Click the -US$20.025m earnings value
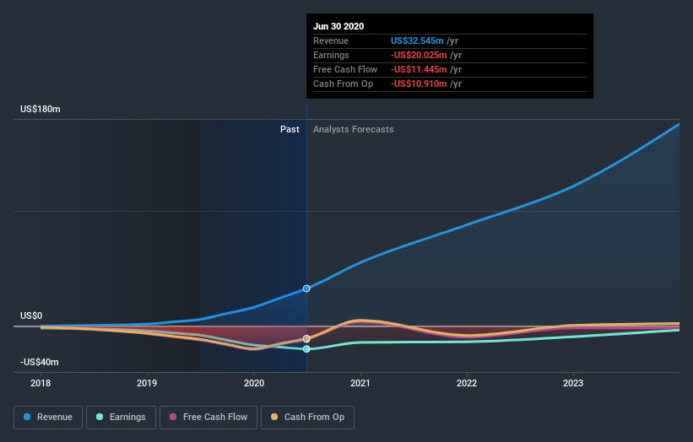693x442 pixels. [x=419, y=55]
